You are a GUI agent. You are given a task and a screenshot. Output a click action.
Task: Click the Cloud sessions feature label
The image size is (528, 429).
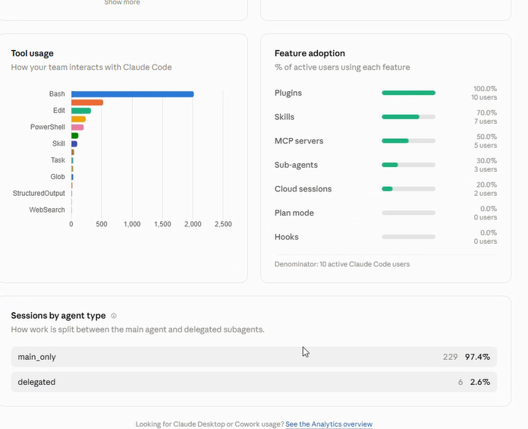(x=303, y=189)
